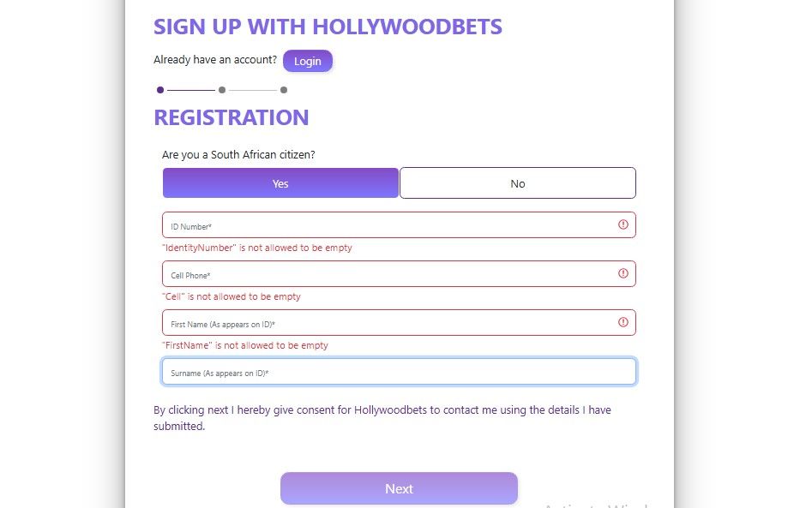The image size is (800, 508).
Task: Select the third registration step dot
Action: (x=284, y=90)
